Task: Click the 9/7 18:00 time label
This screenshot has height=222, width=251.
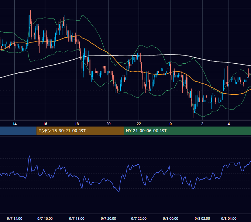Action: pos(77,218)
